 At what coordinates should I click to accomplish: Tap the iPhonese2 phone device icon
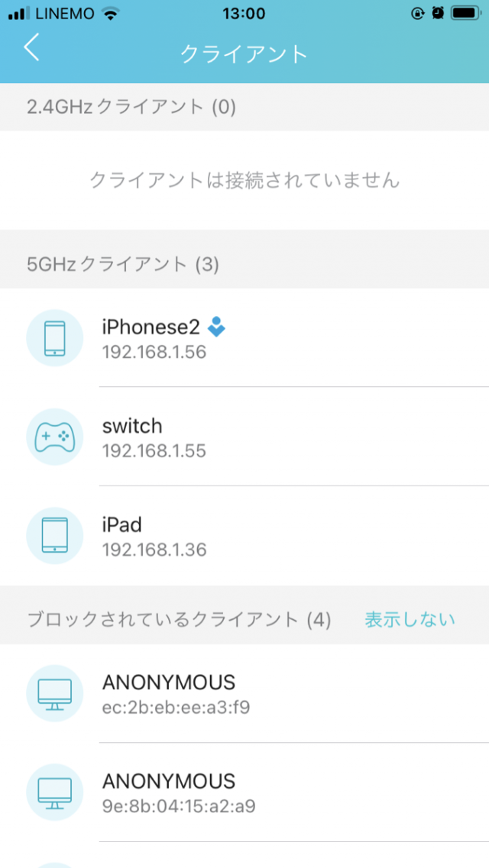55,337
